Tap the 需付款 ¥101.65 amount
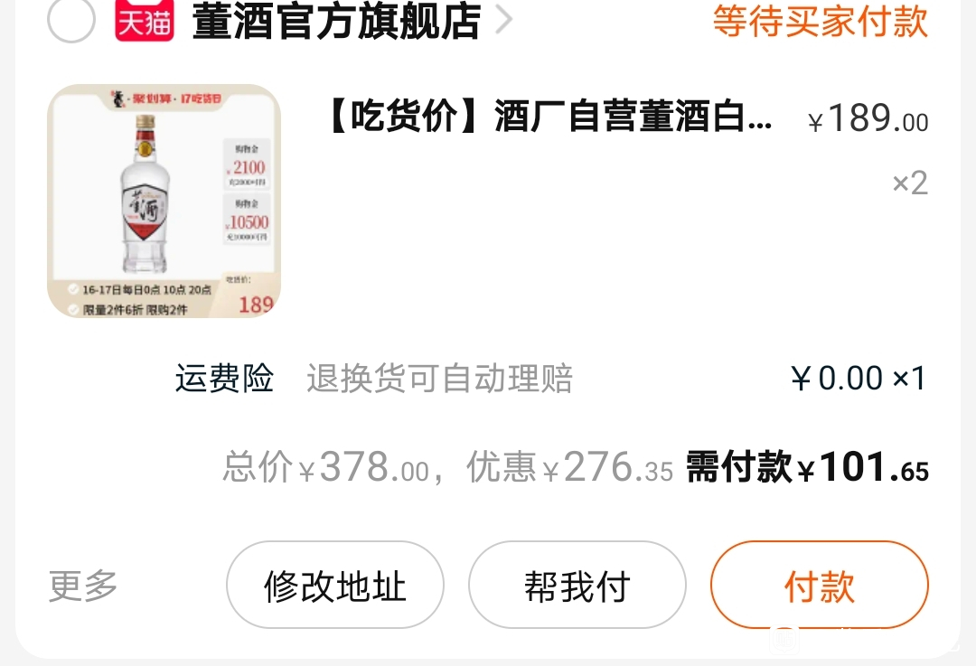This screenshot has width=976, height=666. pos(807,467)
